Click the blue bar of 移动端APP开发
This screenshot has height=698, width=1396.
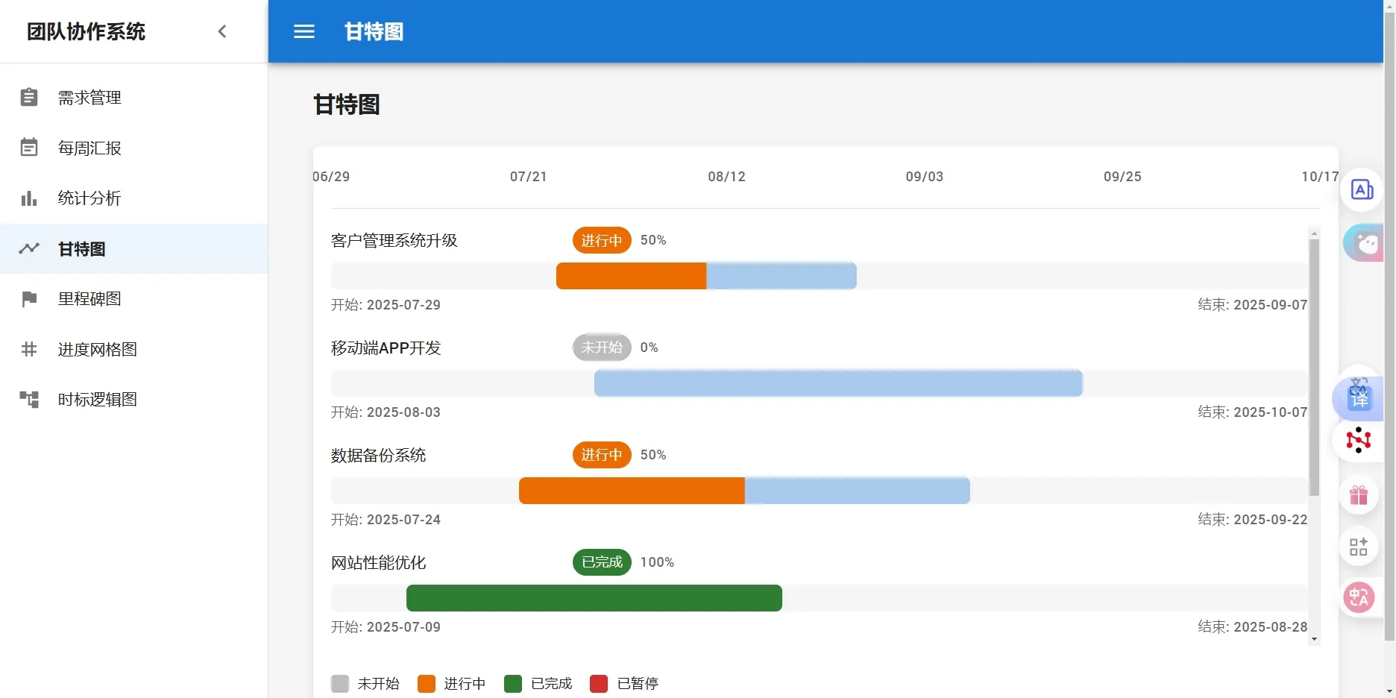[x=837, y=383]
